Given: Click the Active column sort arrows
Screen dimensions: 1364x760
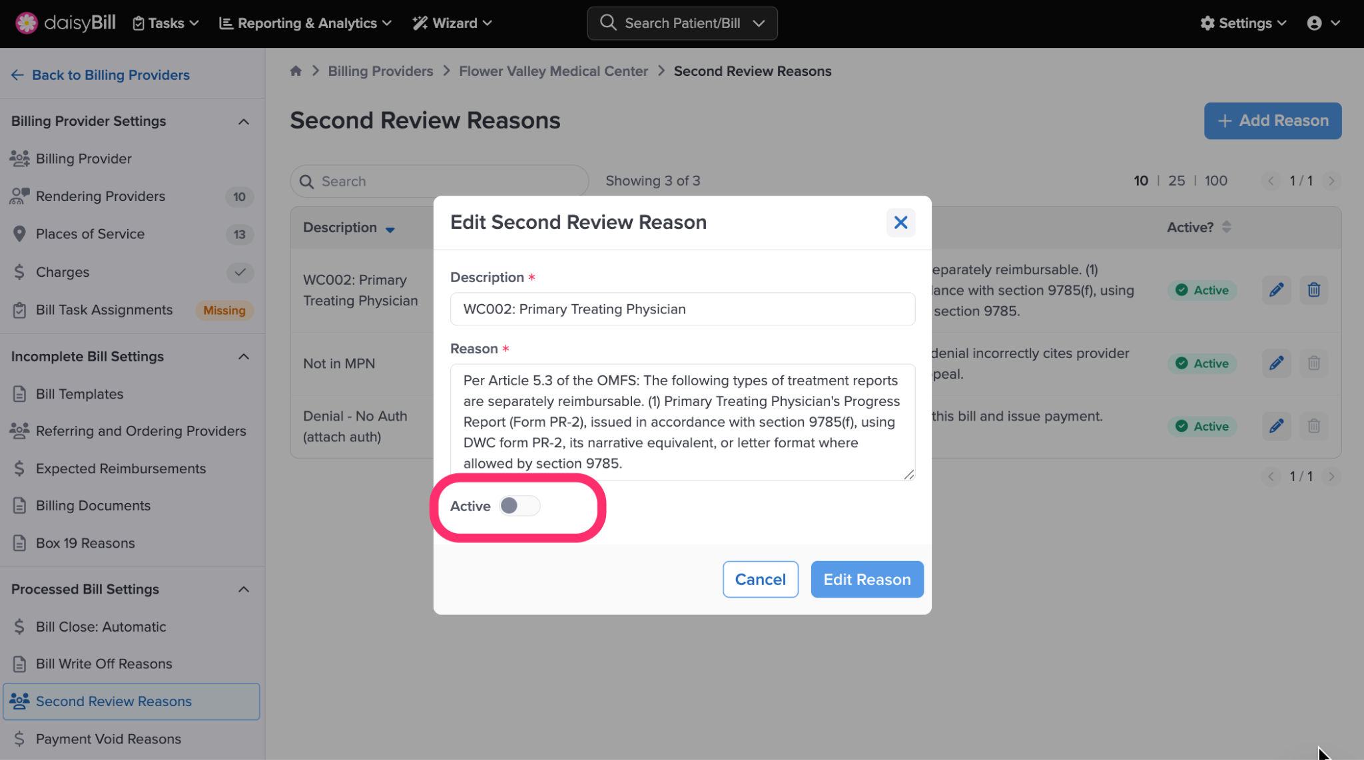Looking at the screenshot, I should 1226,227.
